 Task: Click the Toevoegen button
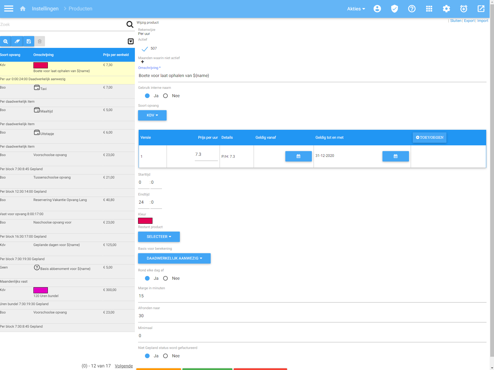(x=429, y=138)
